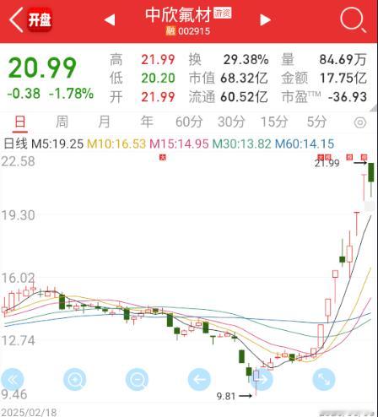Tap M60:14.15 moving average label
Viewport: 378px width, 417px height.
(305, 144)
